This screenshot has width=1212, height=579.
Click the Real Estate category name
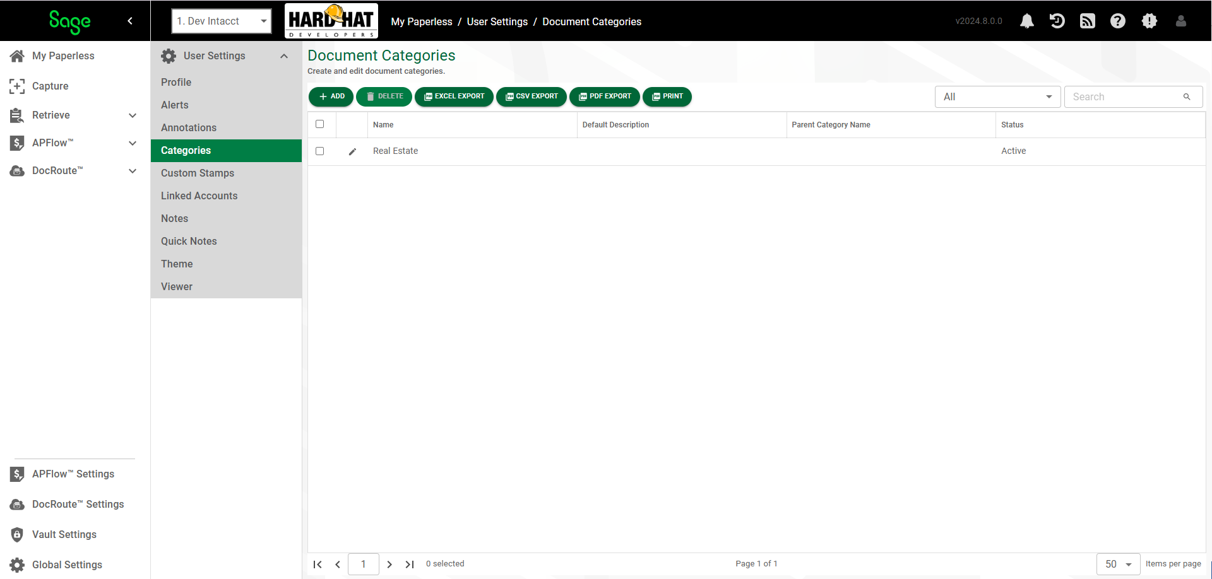click(x=395, y=151)
